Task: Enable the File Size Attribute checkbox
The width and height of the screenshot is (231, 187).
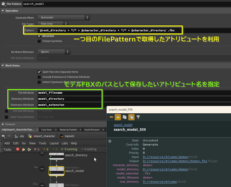Action: click(x=6, y=111)
